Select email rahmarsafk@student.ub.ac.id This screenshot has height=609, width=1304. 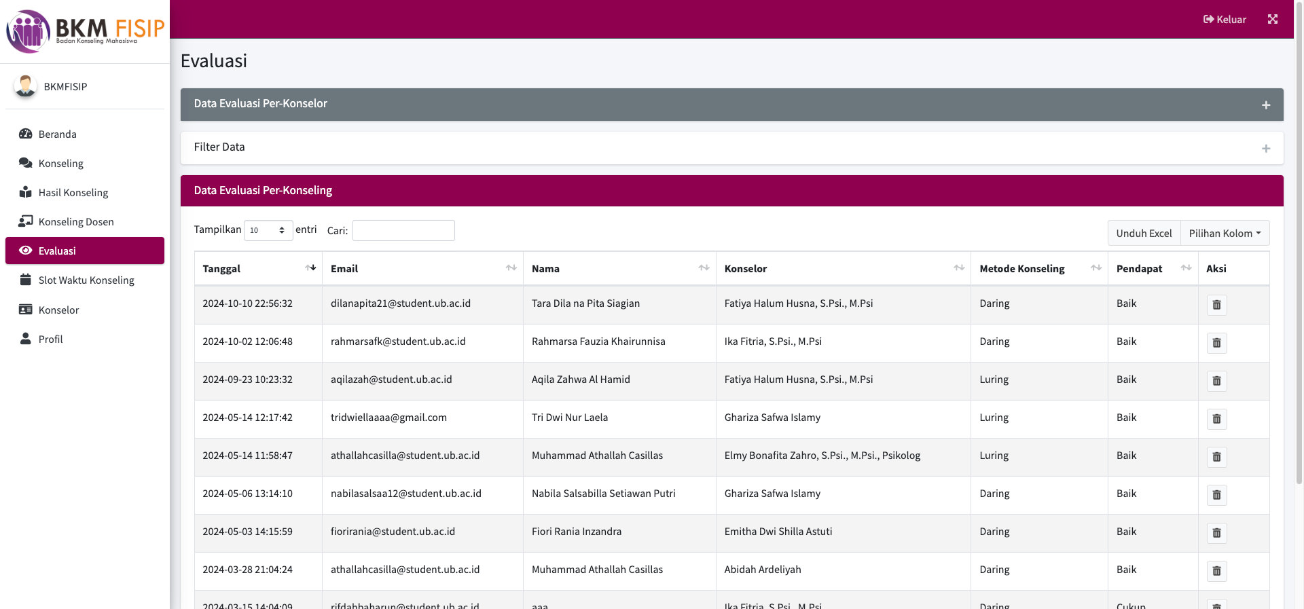click(398, 342)
